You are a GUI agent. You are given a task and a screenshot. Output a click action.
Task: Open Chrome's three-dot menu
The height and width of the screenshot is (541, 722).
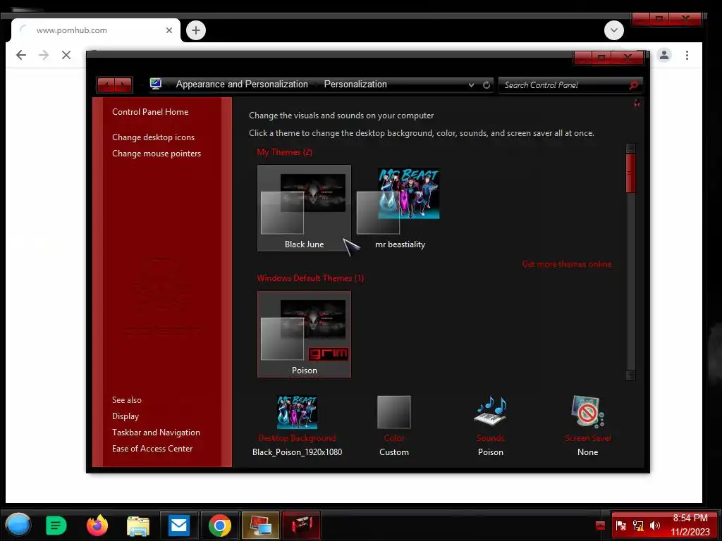(687, 55)
